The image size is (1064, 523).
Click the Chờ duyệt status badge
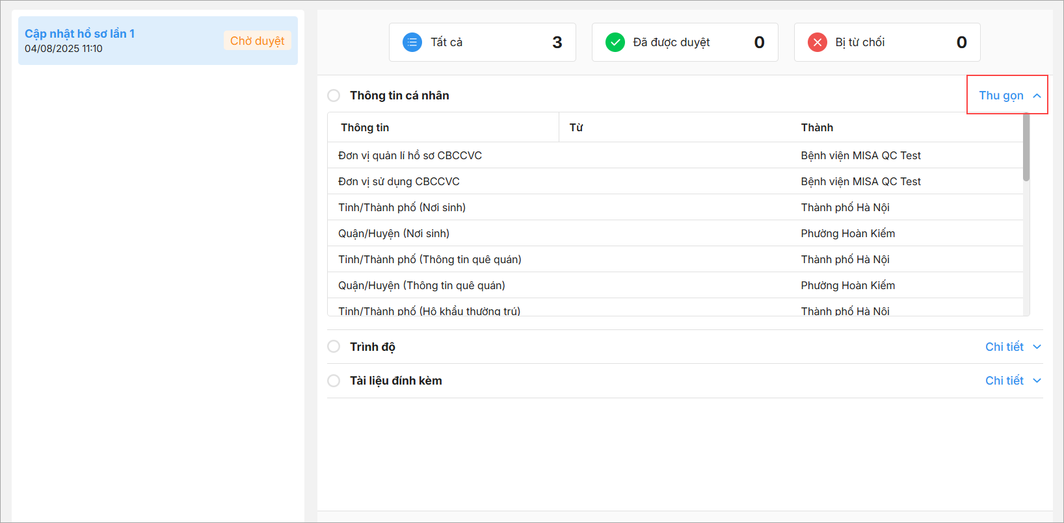257,41
